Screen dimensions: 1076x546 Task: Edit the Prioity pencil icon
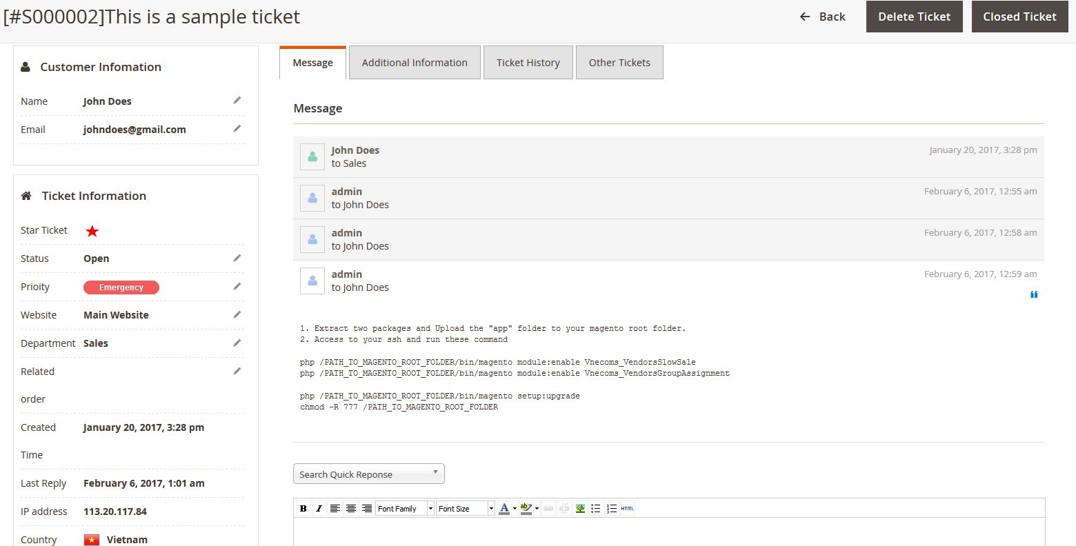[237, 286]
